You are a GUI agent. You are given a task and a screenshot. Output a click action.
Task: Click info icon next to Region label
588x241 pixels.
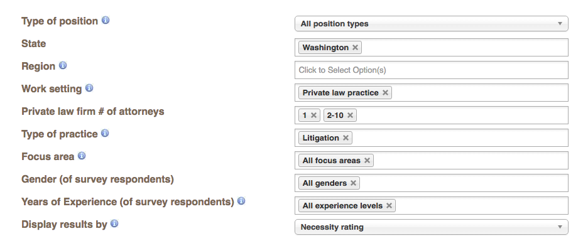[63, 65]
